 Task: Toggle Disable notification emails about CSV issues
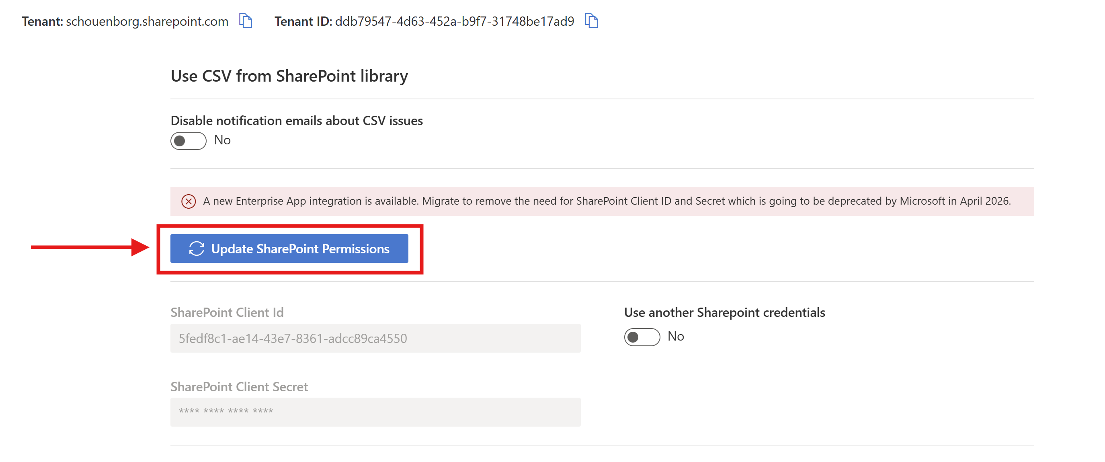(x=188, y=141)
